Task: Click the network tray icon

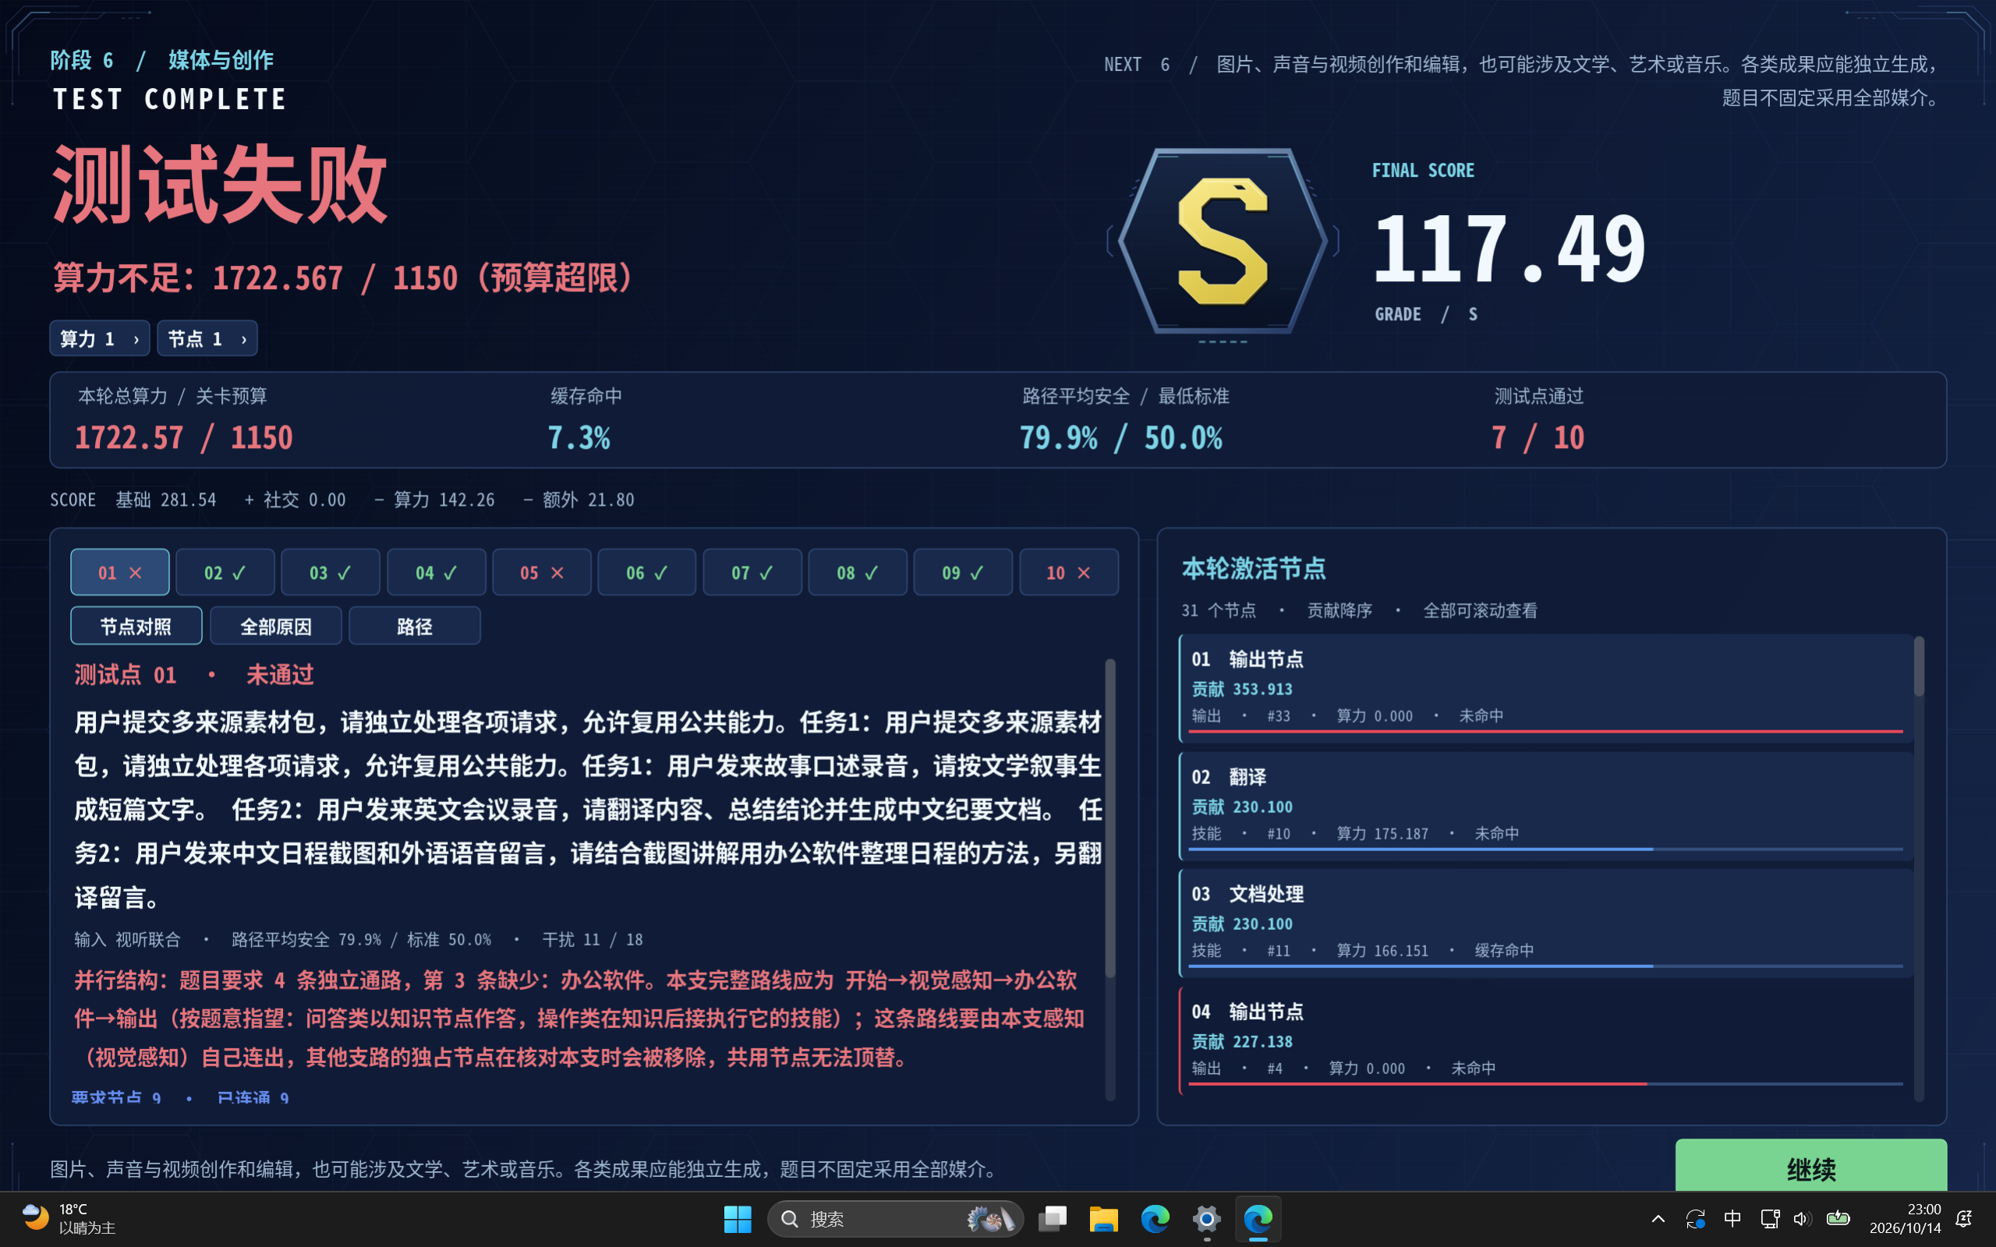Action: pyautogui.click(x=1769, y=1218)
